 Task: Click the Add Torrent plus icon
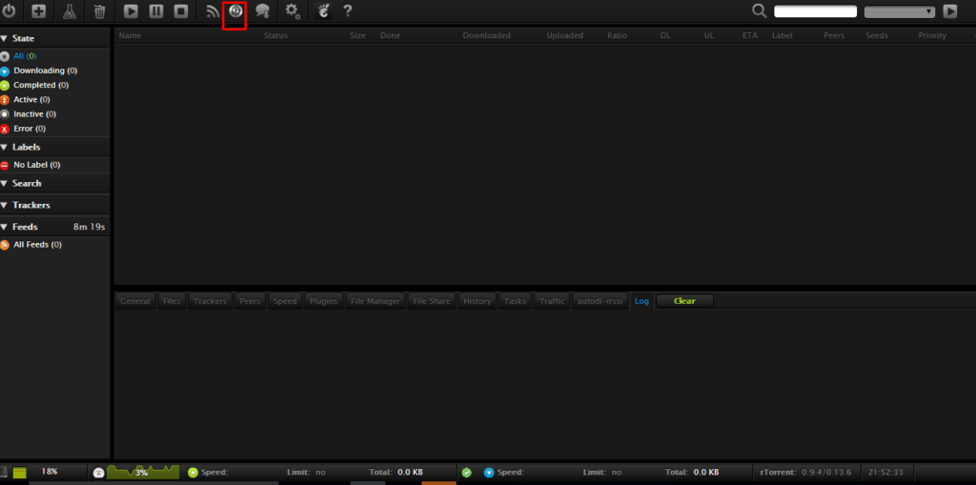pyautogui.click(x=39, y=11)
